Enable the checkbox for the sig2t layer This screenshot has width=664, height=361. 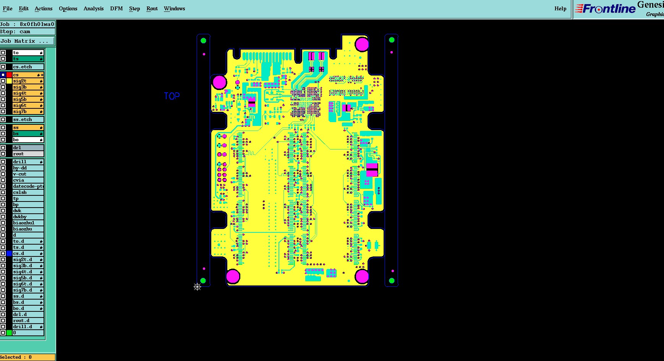click(3, 81)
